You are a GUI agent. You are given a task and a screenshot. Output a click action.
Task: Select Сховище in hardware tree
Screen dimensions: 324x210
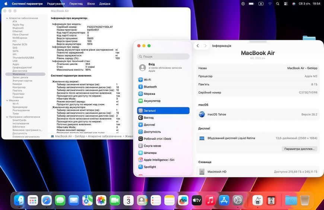[x=18, y=97]
